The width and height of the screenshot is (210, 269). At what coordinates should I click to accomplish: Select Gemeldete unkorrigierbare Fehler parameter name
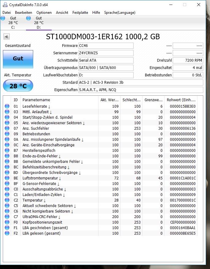click(x=53, y=162)
